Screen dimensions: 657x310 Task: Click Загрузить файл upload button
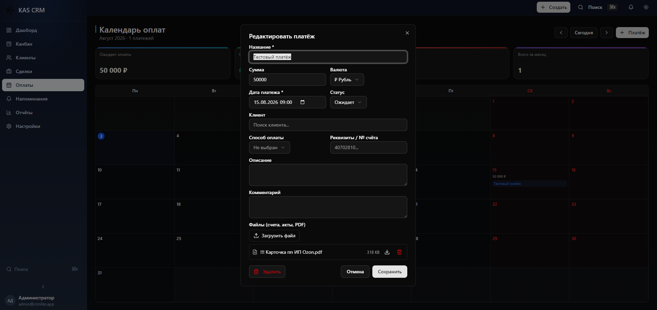pos(274,236)
